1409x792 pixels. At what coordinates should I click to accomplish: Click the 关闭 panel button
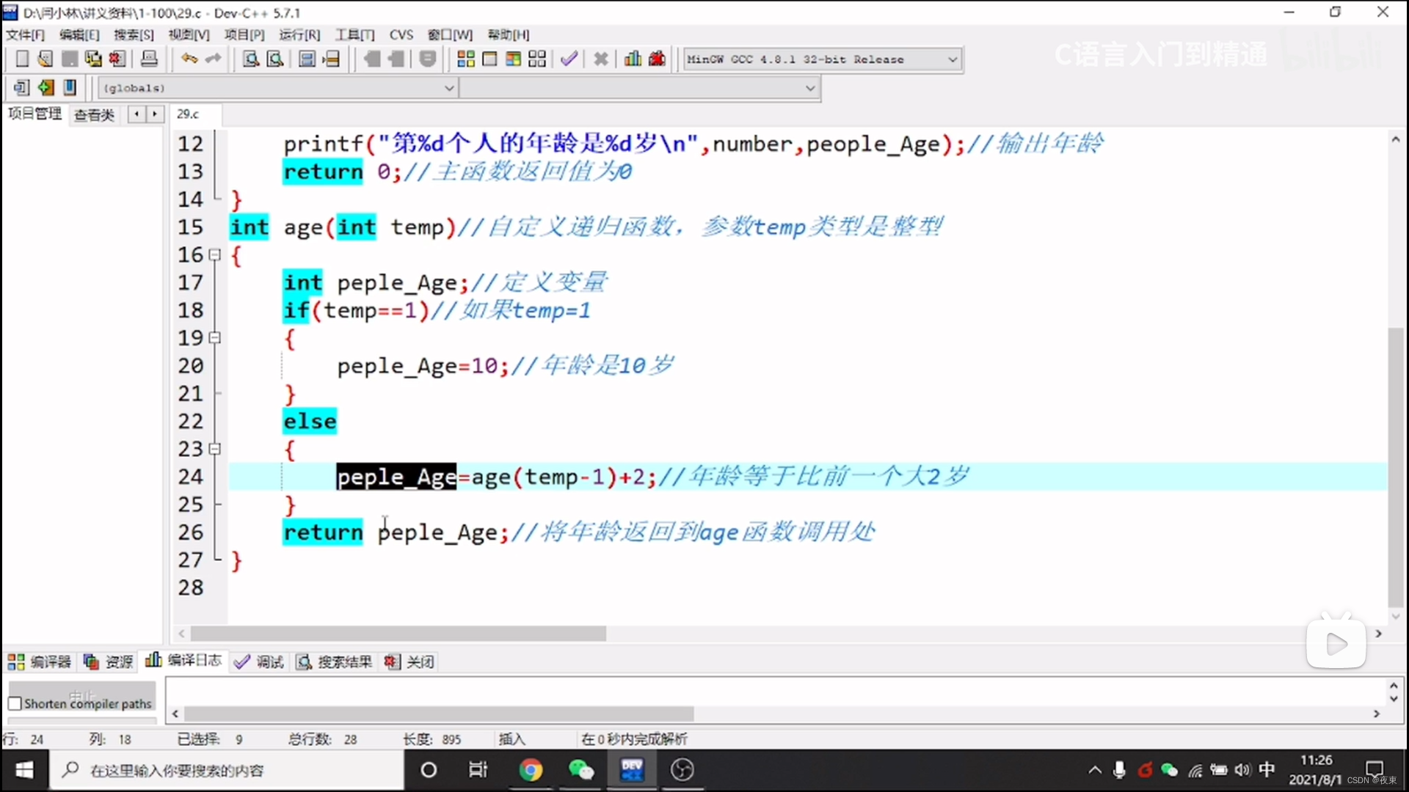pos(409,661)
